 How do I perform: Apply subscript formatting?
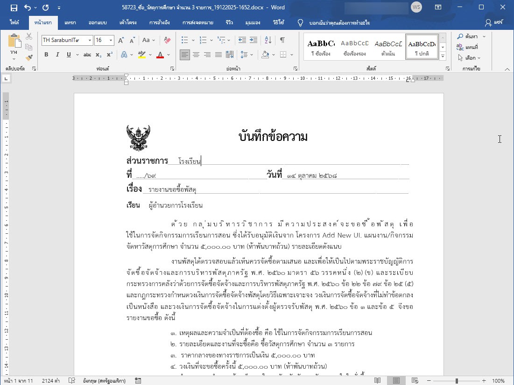coord(98,55)
